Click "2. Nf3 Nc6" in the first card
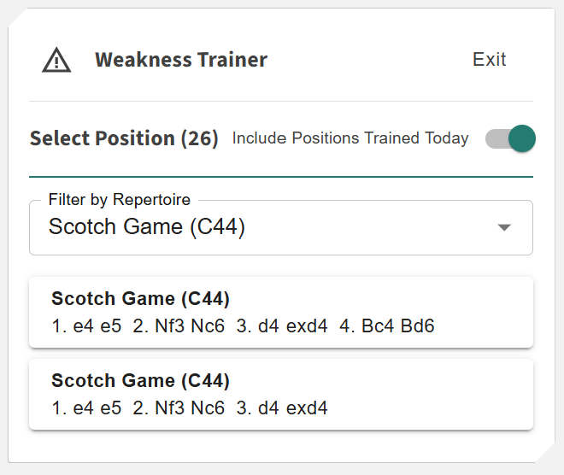This screenshot has height=475, width=564. pyautogui.click(x=178, y=325)
